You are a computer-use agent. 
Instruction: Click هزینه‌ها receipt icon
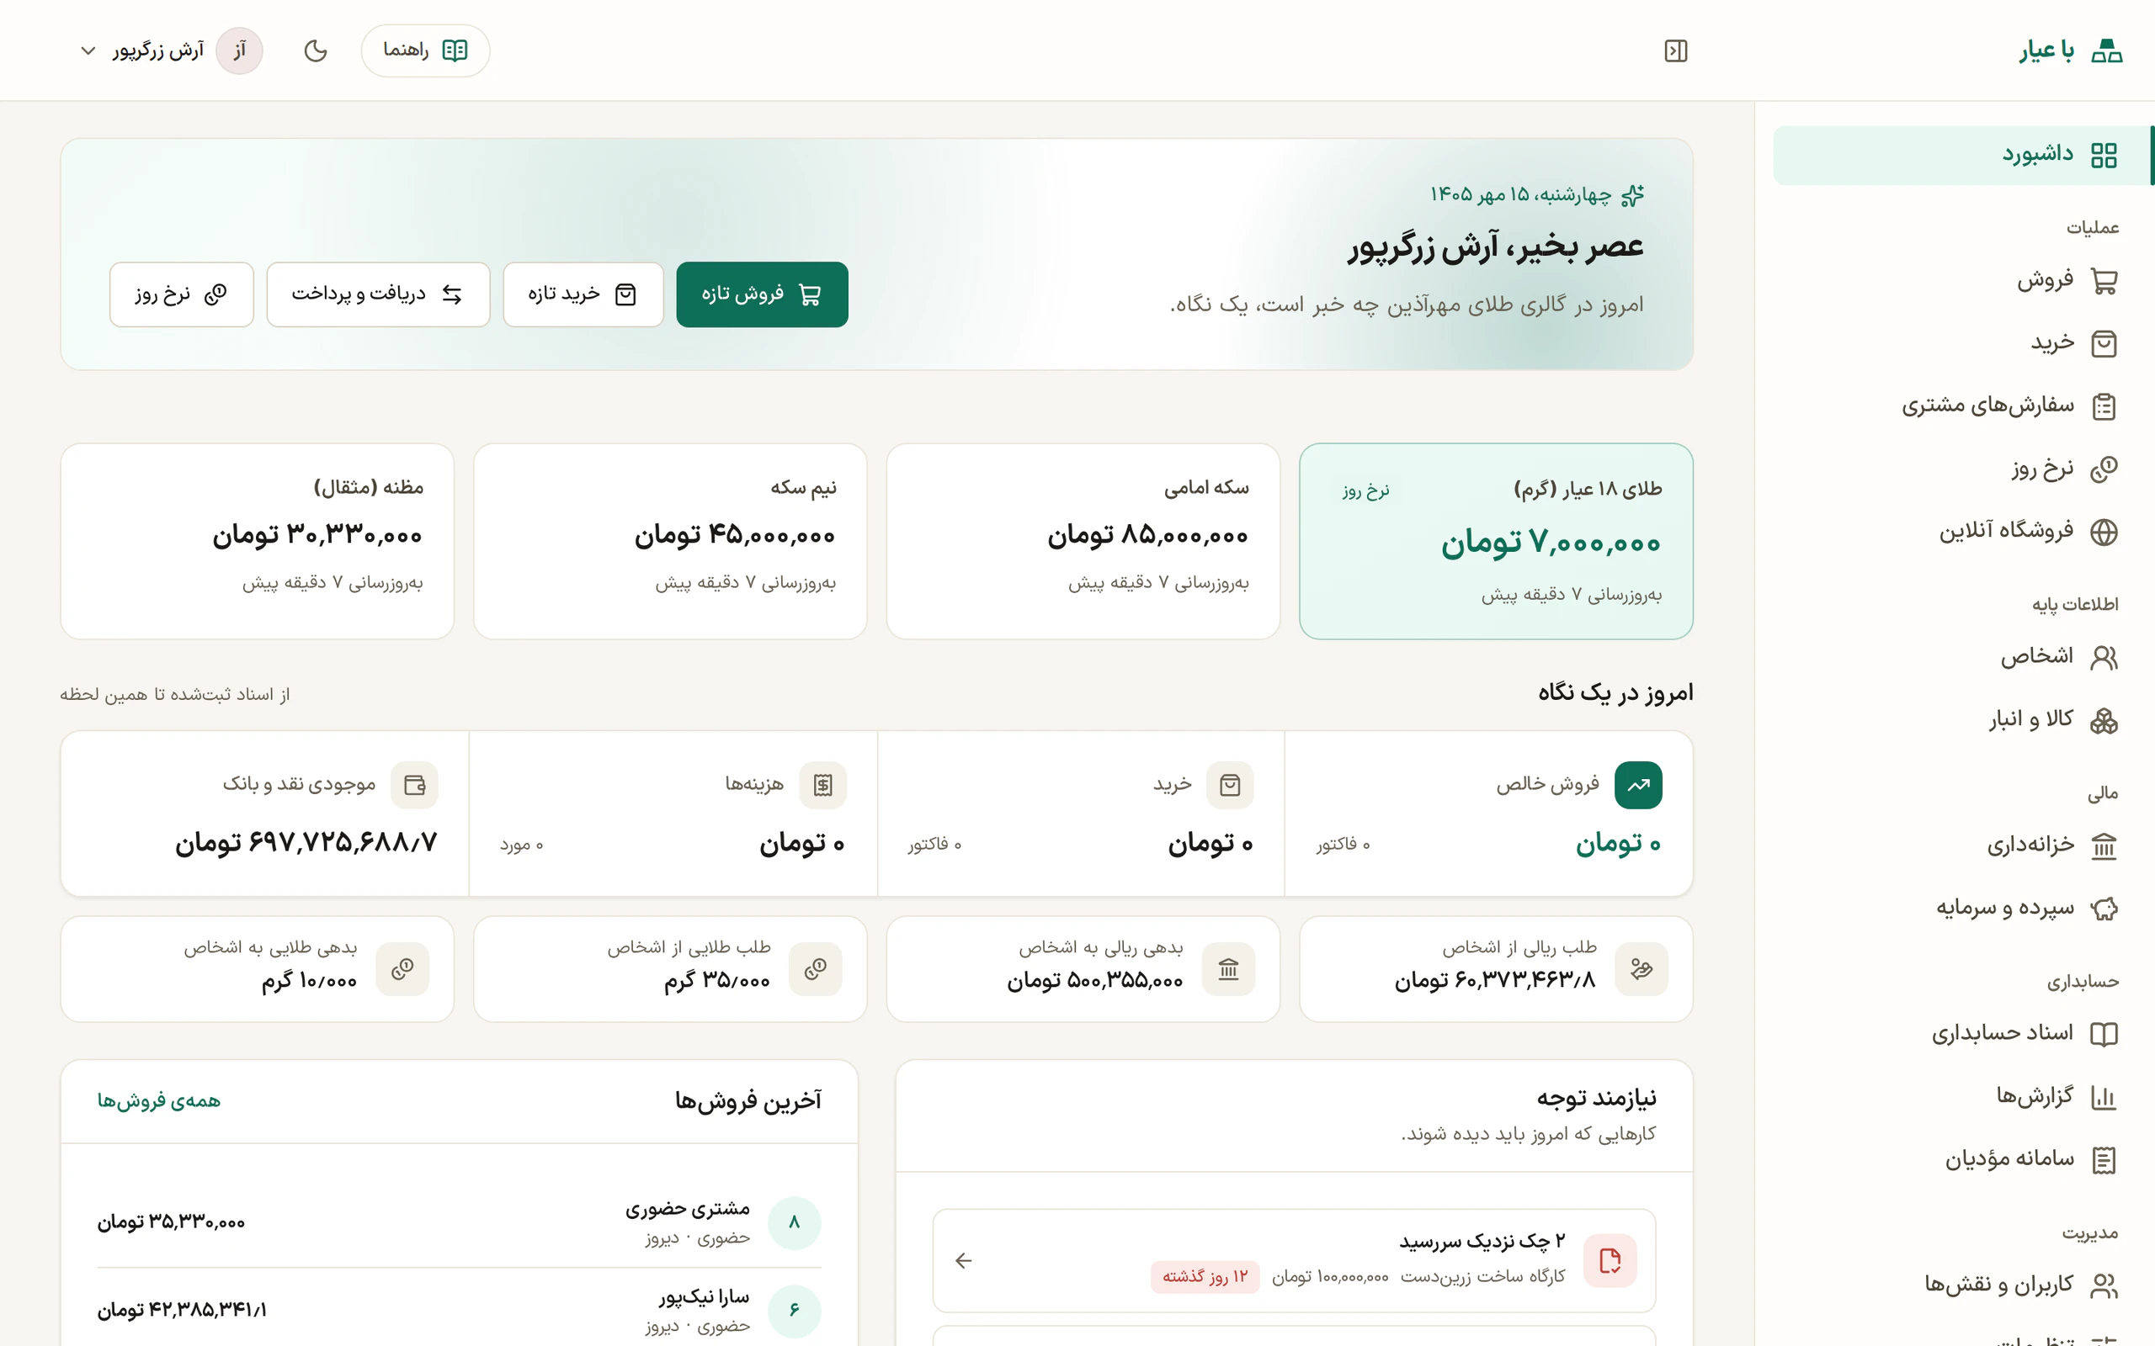click(x=822, y=785)
